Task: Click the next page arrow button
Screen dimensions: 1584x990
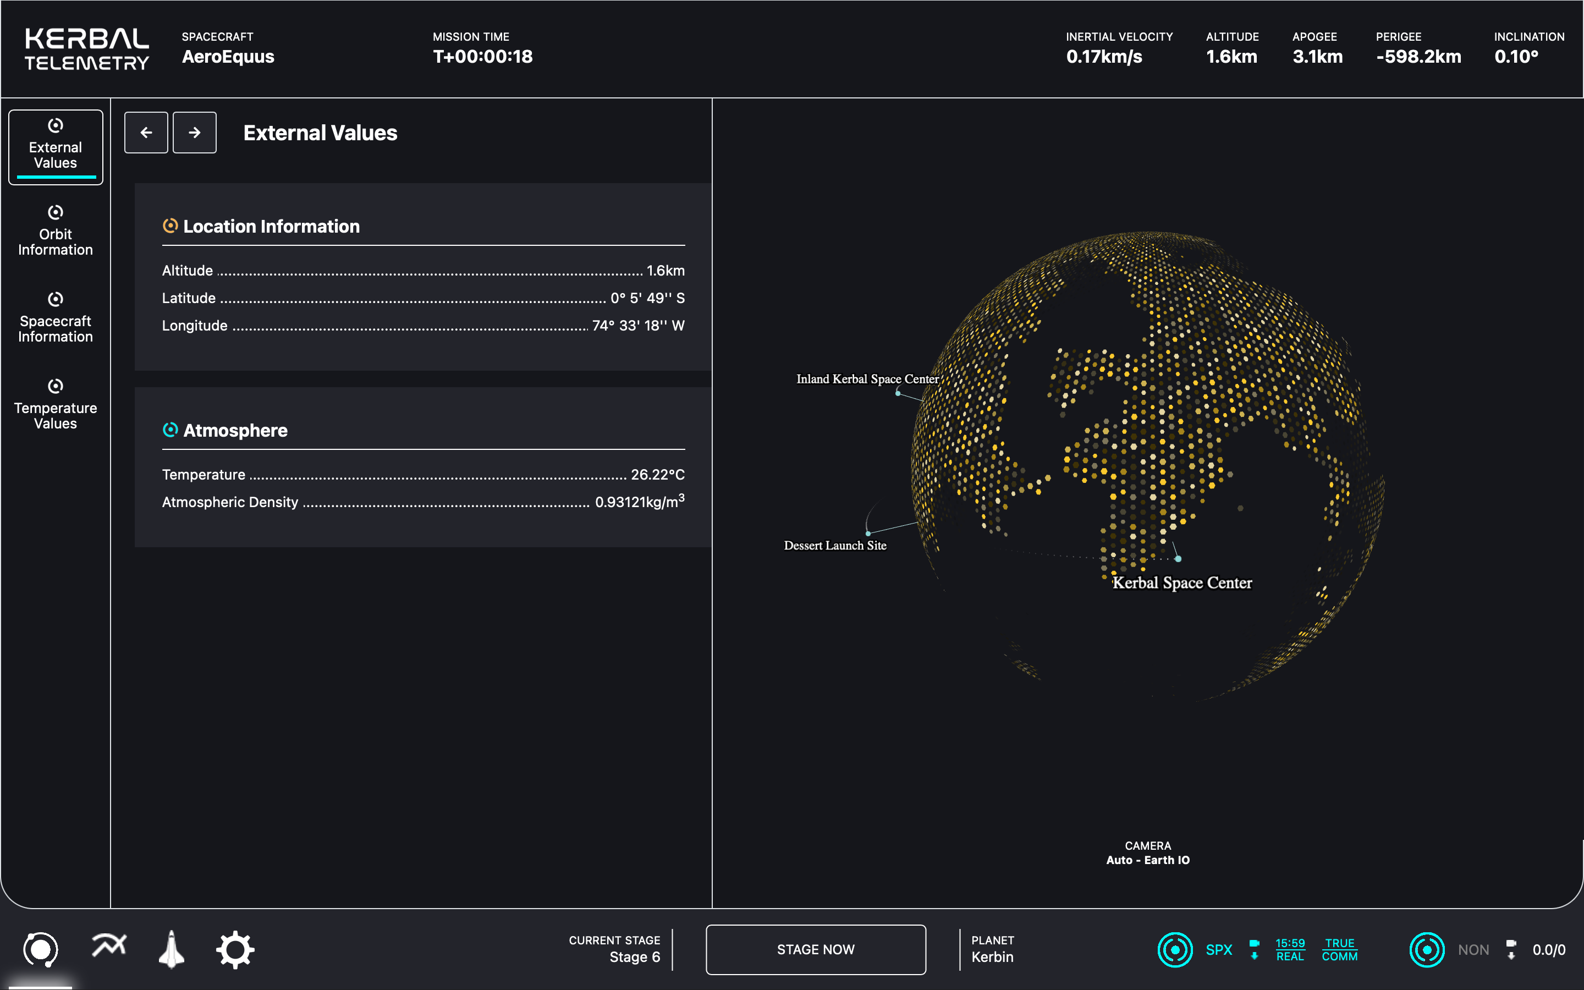Action: (194, 132)
